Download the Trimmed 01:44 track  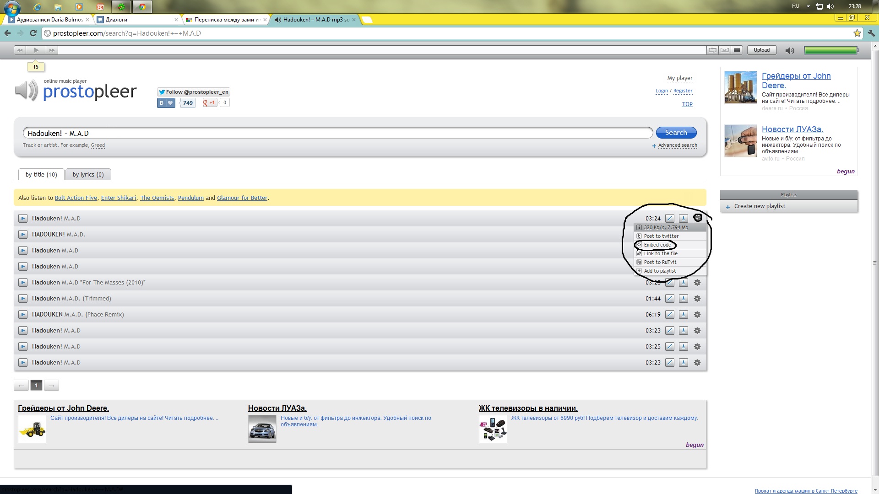point(683,299)
